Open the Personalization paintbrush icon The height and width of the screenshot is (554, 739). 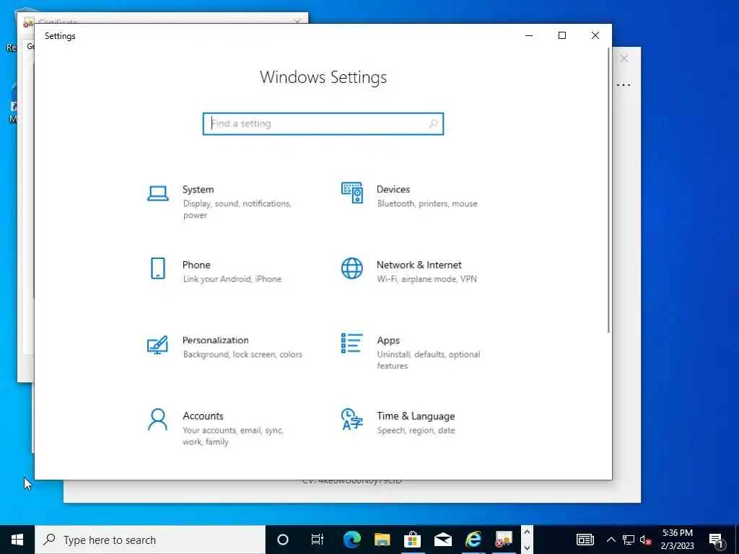click(x=157, y=344)
